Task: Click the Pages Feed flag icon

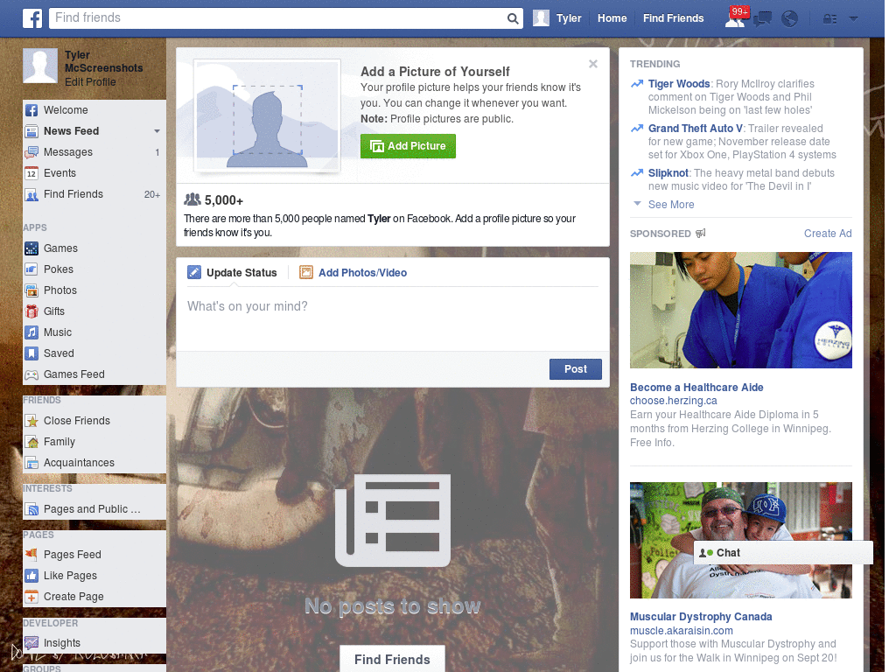Action: tap(31, 554)
